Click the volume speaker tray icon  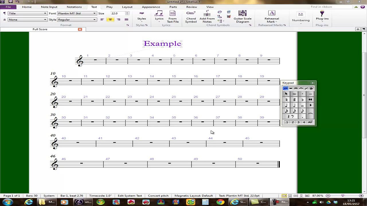coord(321,202)
